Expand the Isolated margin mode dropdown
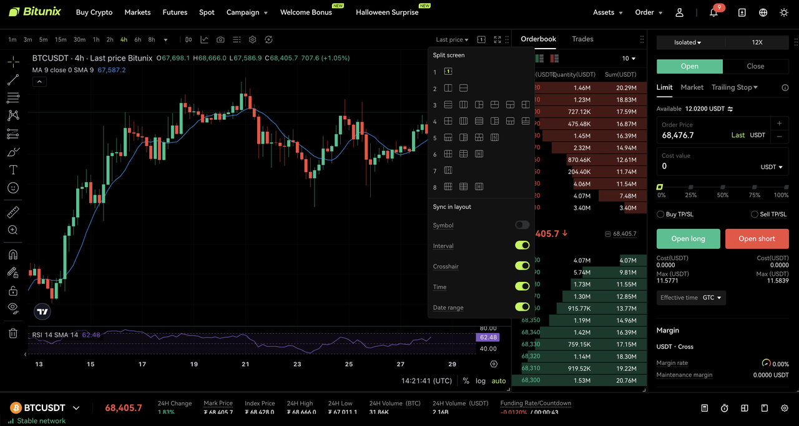 coord(686,42)
